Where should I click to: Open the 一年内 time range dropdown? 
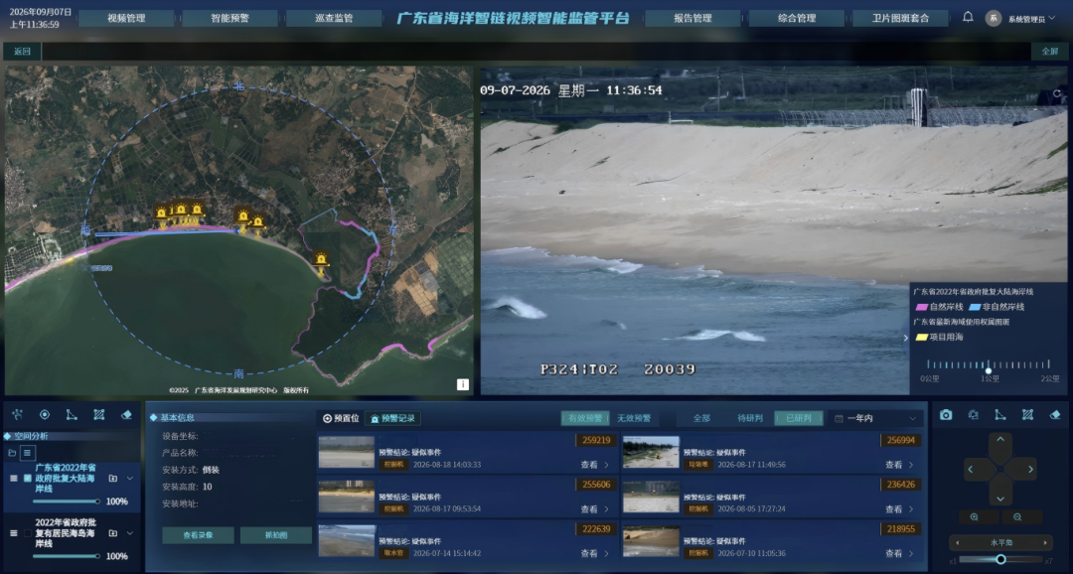pos(876,418)
